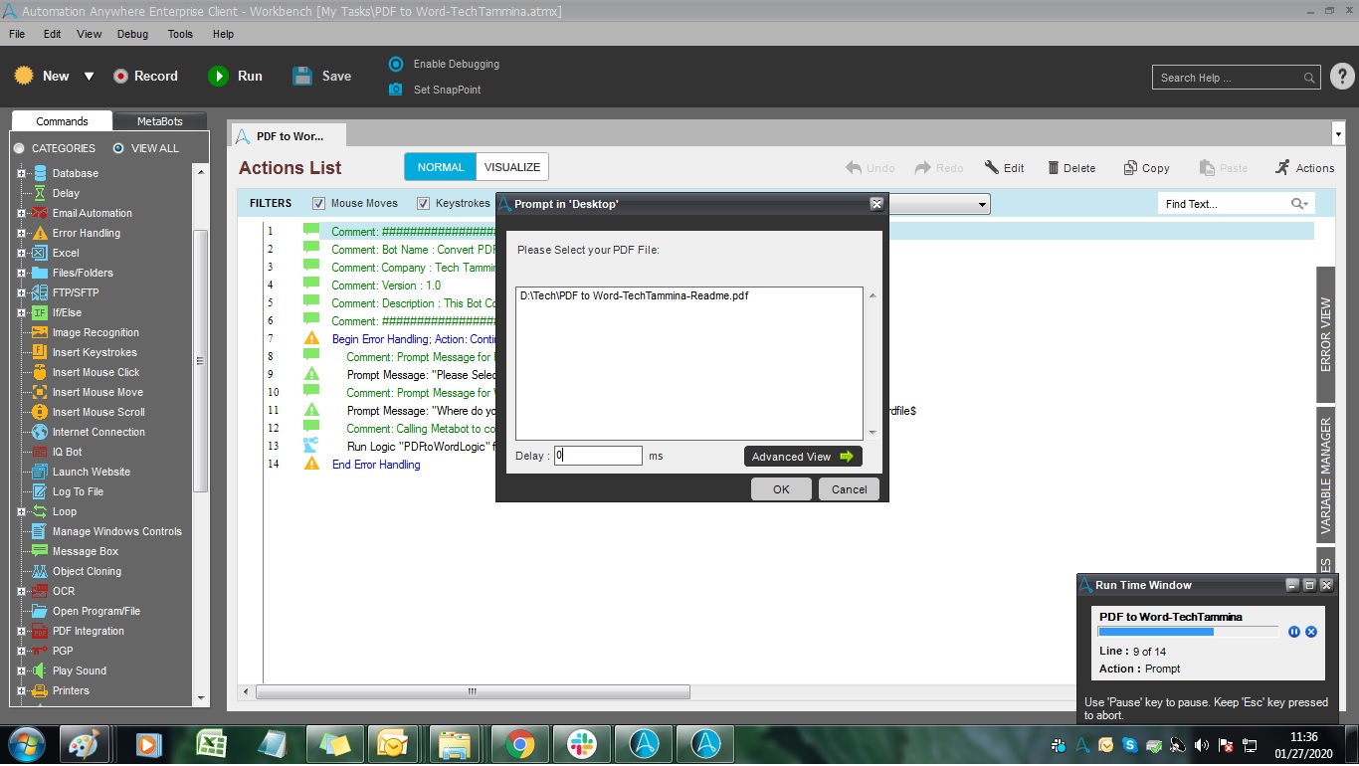Click the Insert Mouse Click icon
Image resolution: width=1359 pixels, height=766 pixels.
[40, 372]
